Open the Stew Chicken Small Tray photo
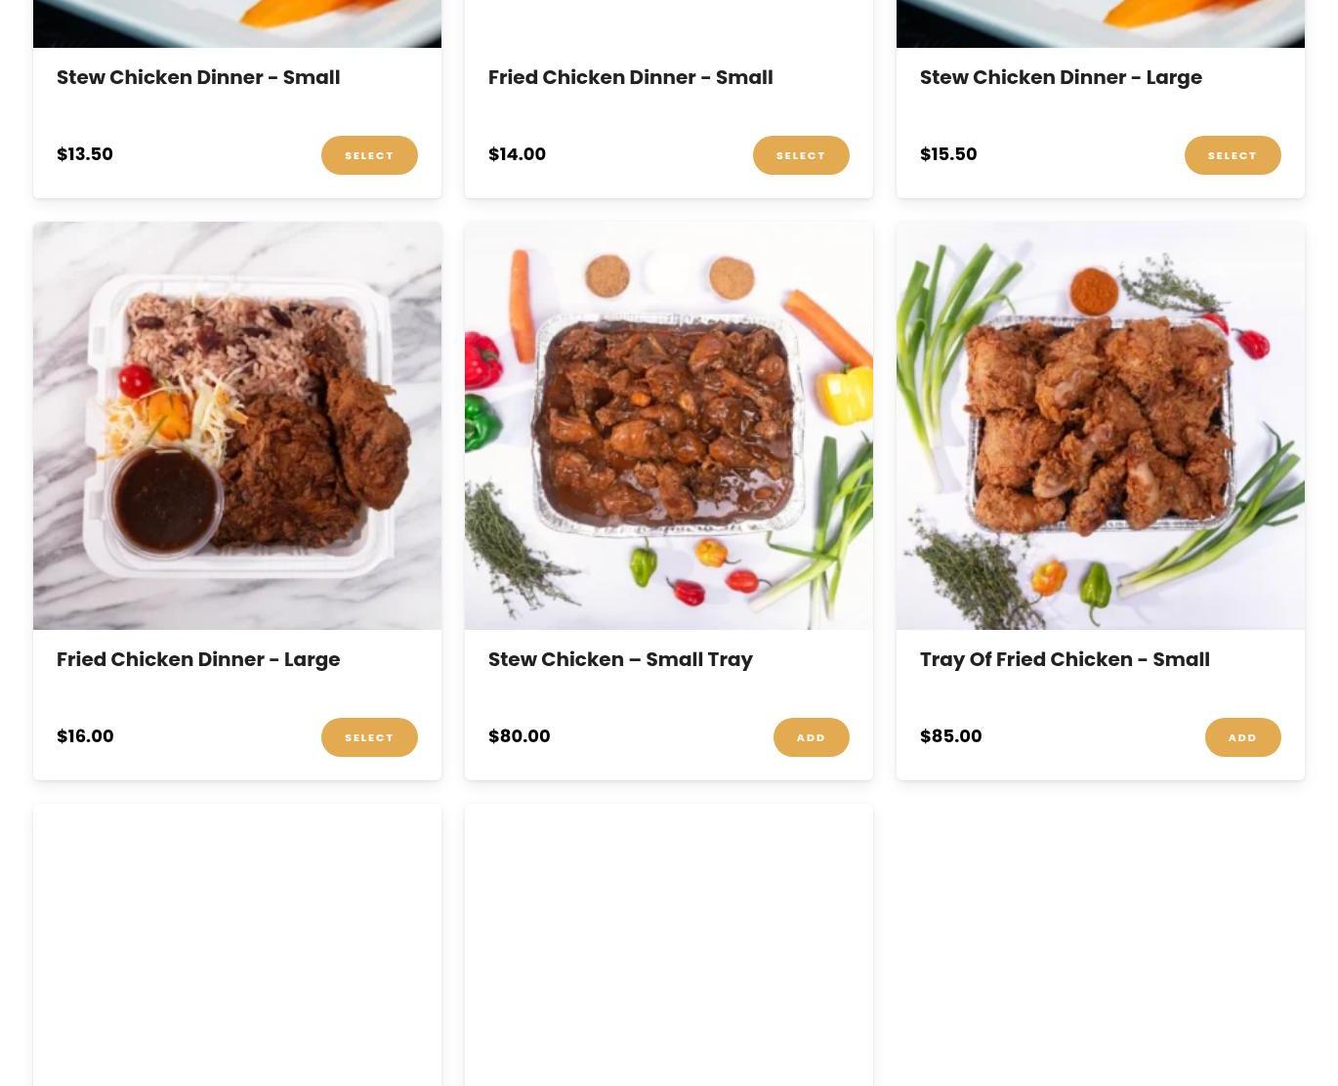 (669, 426)
